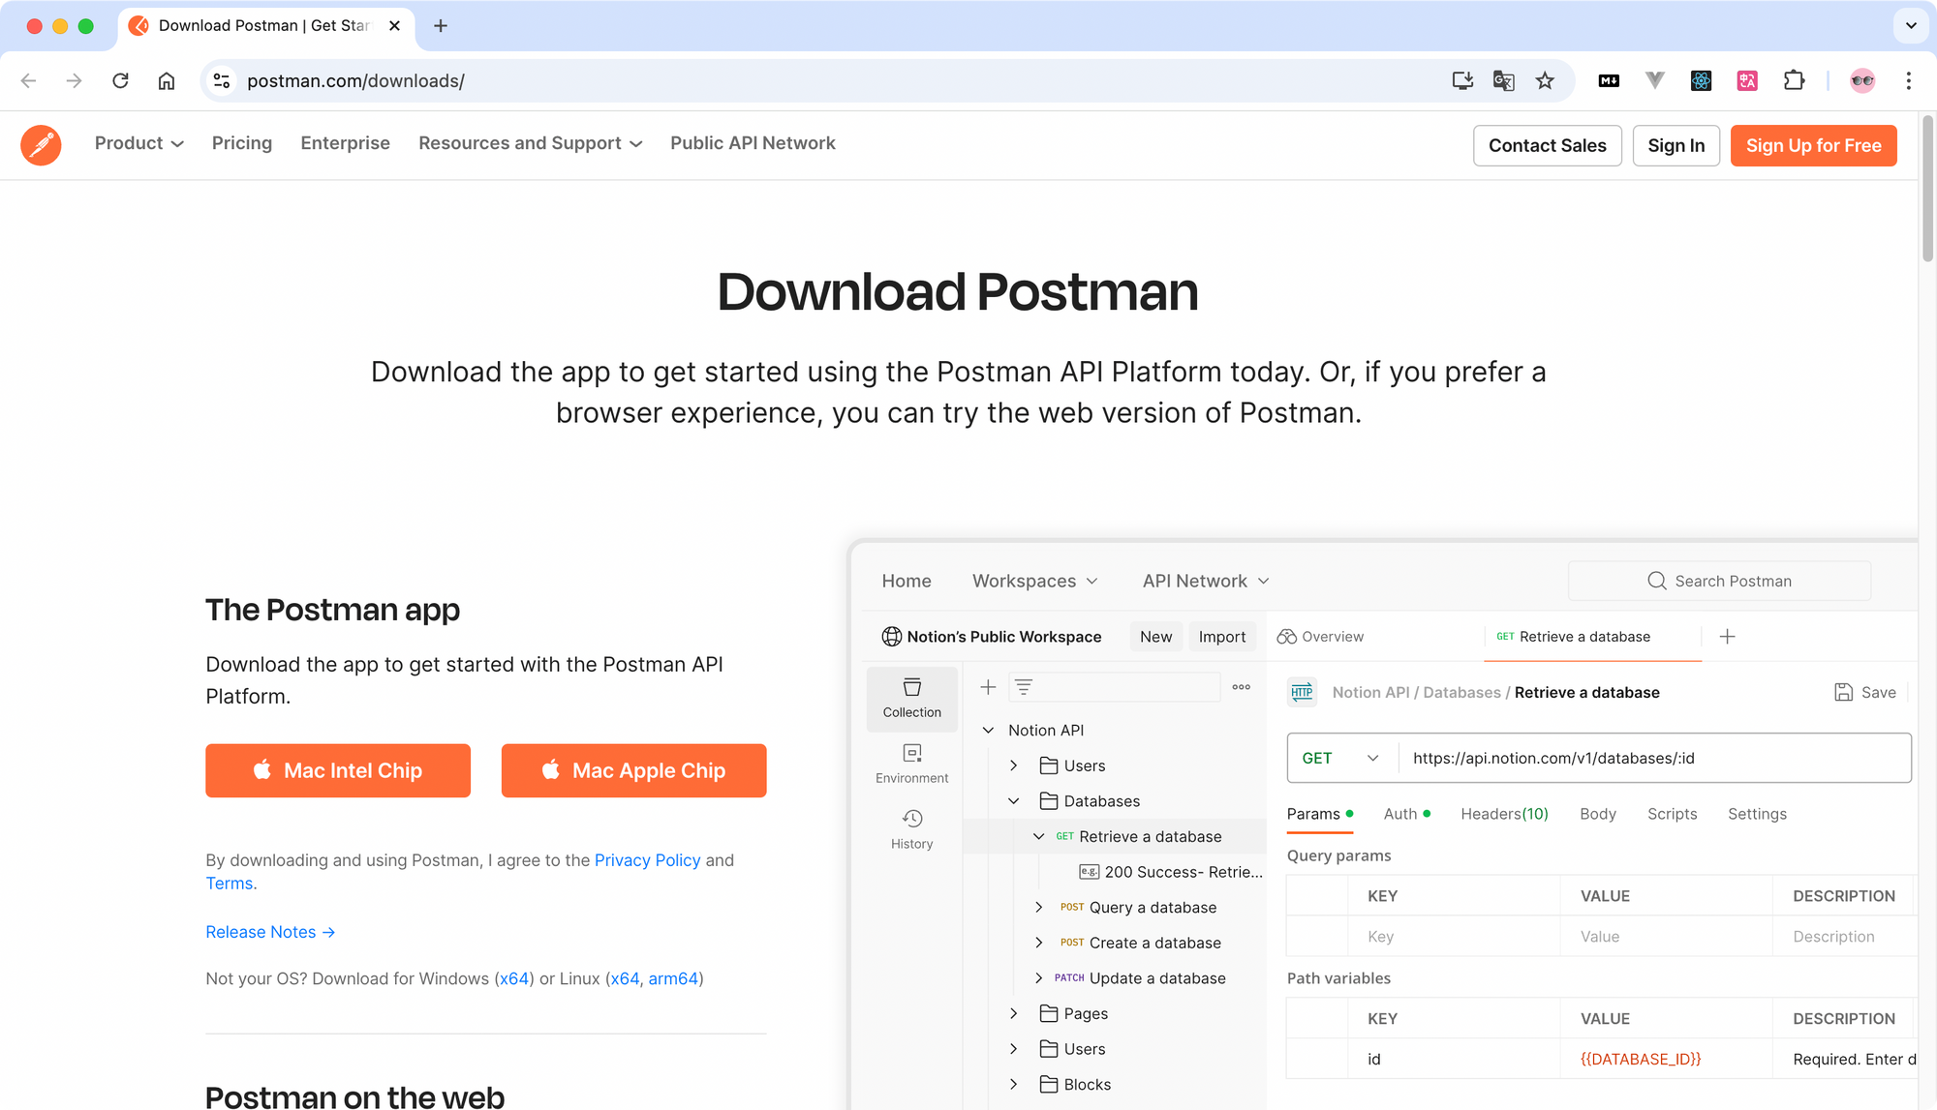
Task: Select the Pricing menu item
Action: click(x=241, y=143)
